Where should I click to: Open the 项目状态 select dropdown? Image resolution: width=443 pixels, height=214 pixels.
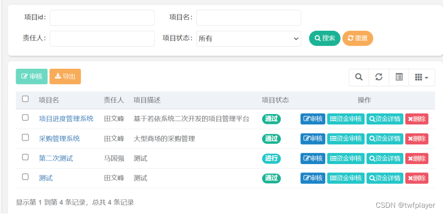coord(249,39)
